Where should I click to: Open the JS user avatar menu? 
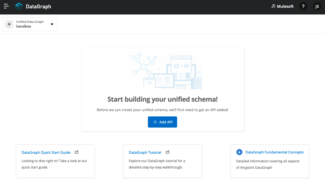point(317,6)
